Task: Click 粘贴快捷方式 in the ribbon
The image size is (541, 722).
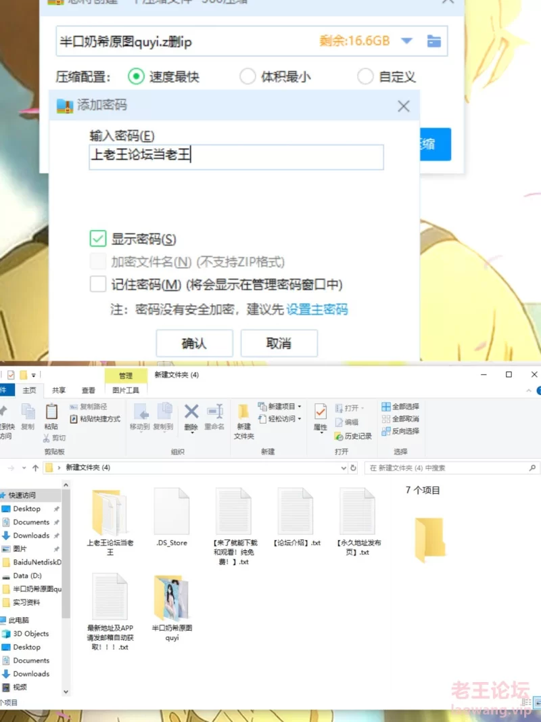Action: click(95, 419)
